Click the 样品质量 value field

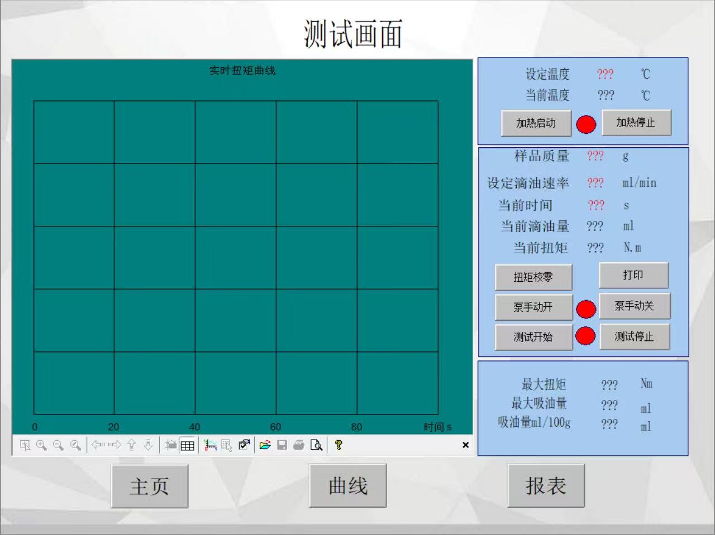click(x=595, y=156)
